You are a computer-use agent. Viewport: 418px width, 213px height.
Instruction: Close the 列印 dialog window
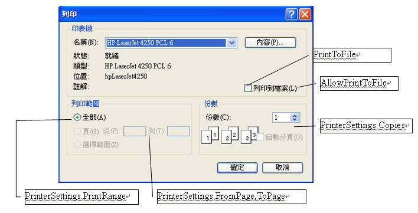pyautogui.click(x=305, y=14)
